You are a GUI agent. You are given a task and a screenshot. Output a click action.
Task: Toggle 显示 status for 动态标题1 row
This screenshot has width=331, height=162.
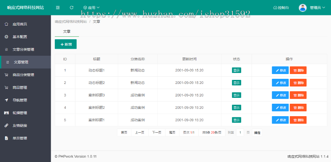pos(236,70)
